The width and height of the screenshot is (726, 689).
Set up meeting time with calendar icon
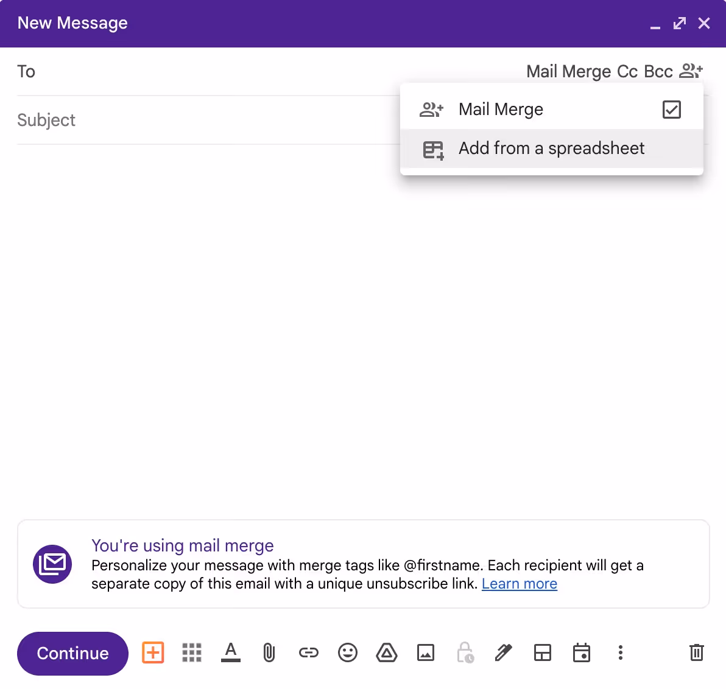point(582,653)
